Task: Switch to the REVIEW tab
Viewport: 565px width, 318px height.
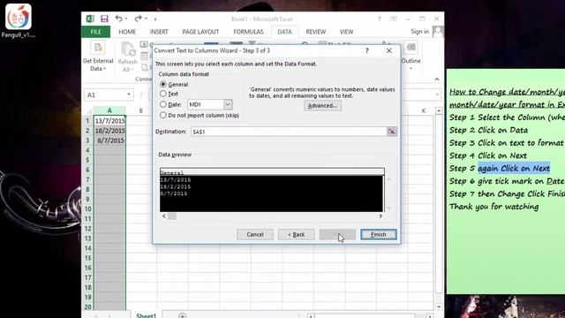Action: point(316,32)
